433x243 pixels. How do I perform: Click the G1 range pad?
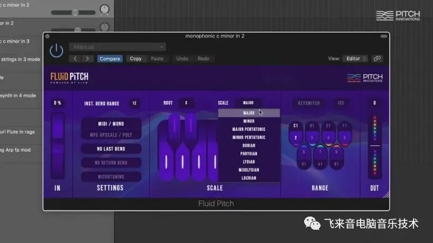304,157
